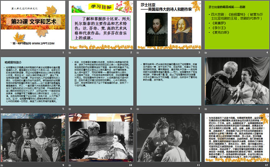Click 第一PPT模板网-WWW.1PPT.COM text on slide 1
This screenshot has width=270, height=167.
(34, 43)
